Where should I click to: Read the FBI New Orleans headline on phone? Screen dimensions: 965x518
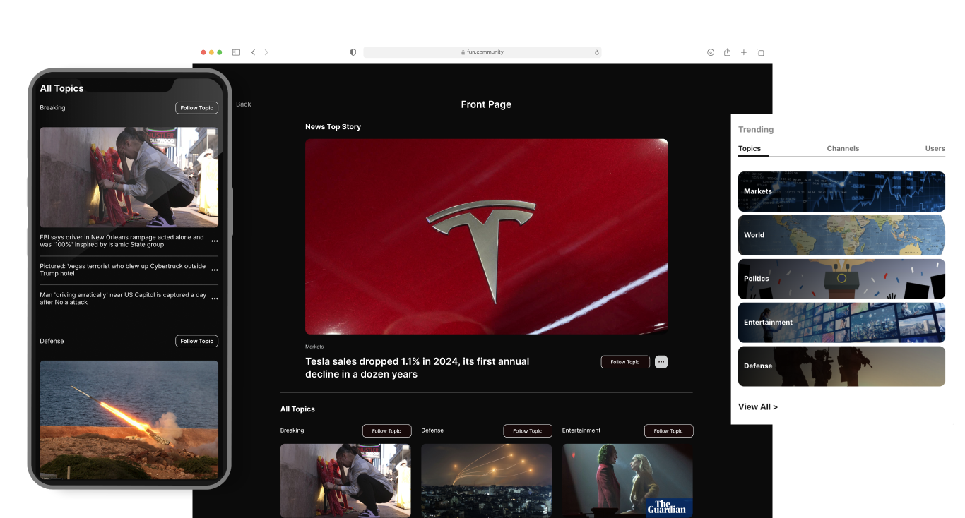coord(122,241)
